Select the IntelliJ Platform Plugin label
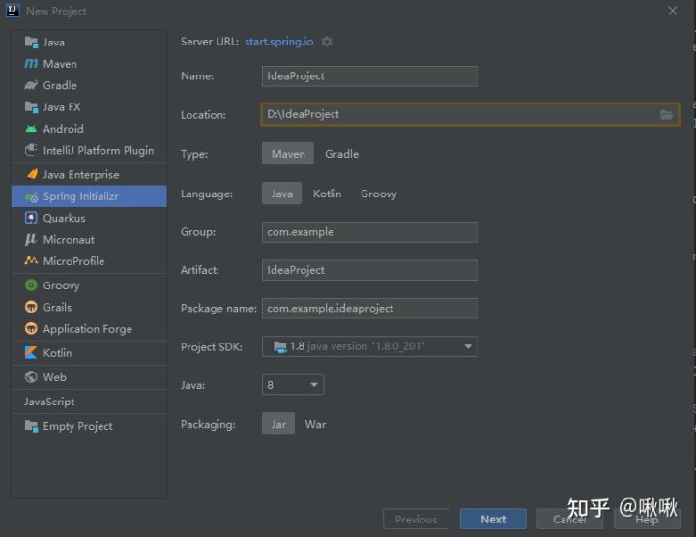Image resolution: width=696 pixels, height=537 pixels. [x=99, y=151]
